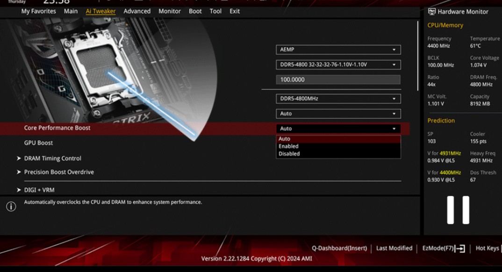Click the settings list scrollbar

click(x=417, y=56)
